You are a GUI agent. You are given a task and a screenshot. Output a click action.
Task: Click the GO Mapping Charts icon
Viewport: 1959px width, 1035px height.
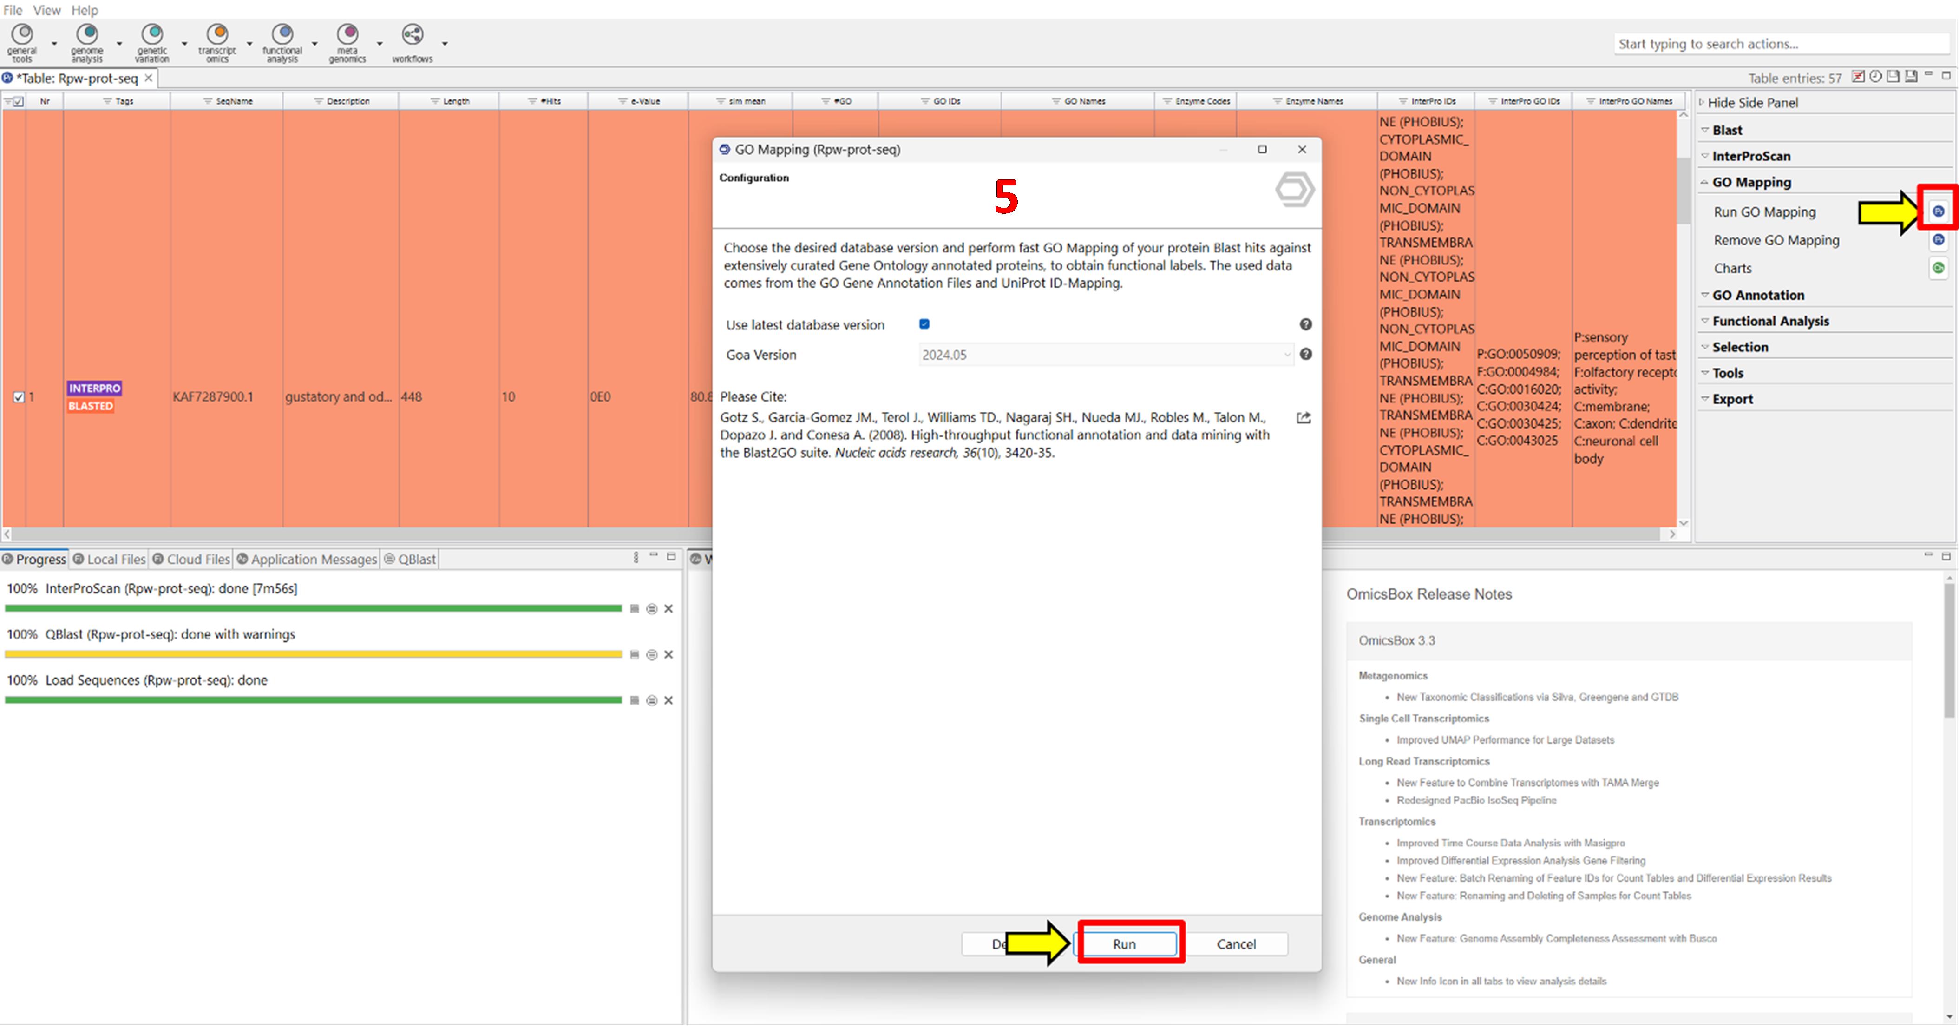(x=1938, y=268)
